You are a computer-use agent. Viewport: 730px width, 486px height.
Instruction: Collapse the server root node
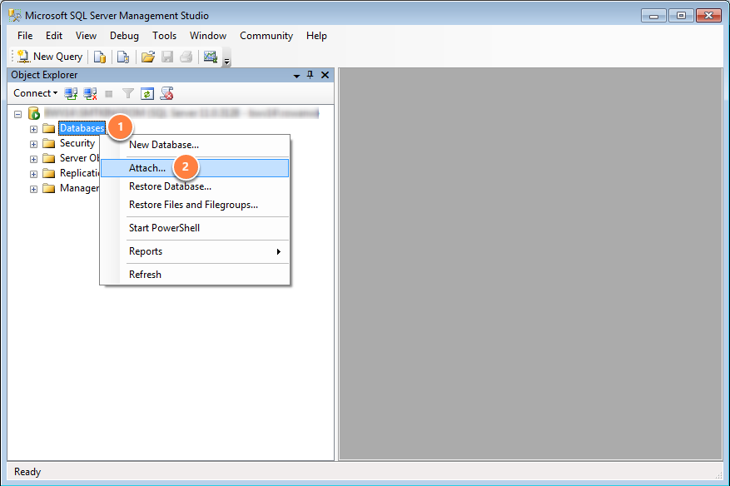[x=18, y=113]
